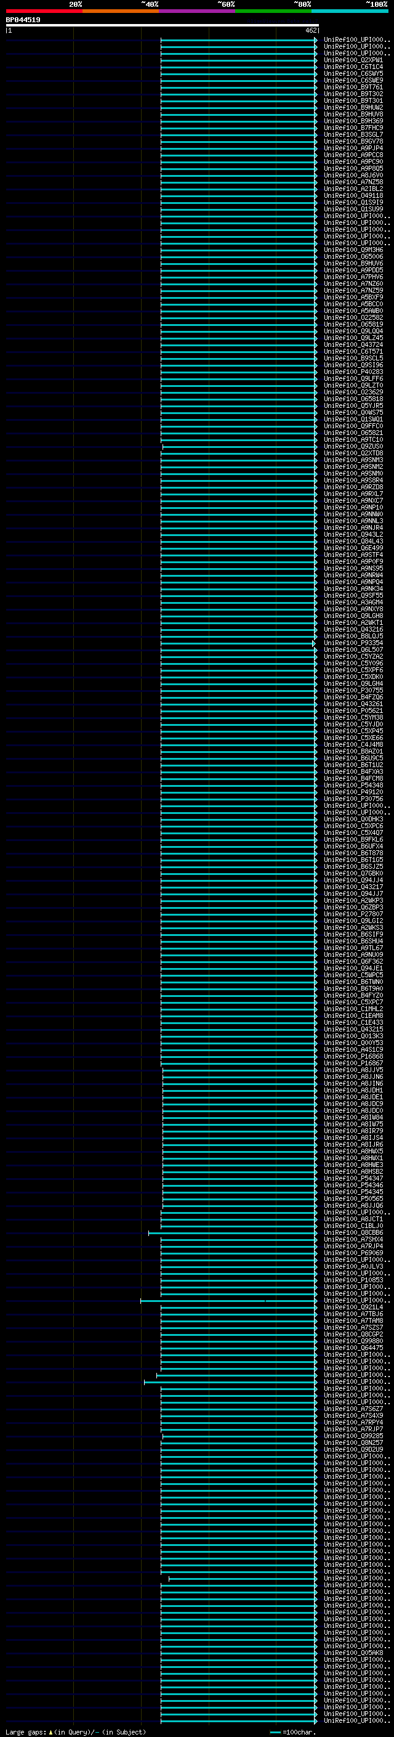Viewport: 394px width, 1737px height.
Task: Select hit label UniRef100_P30755
Action: 353,691
